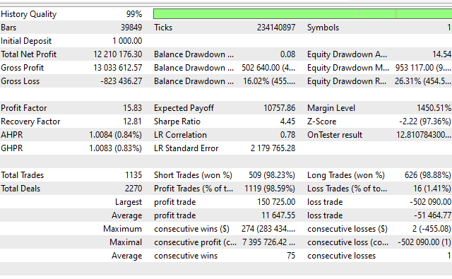The image size is (452, 279).
Task: Click Maximal consecutive profit value 7 395 726.42
Action: (268, 242)
